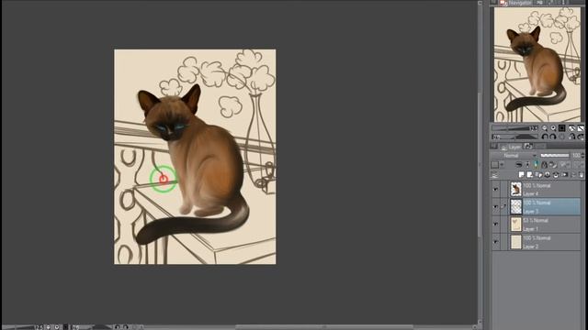This screenshot has height=330, width=588.
Task: Flip canvas view horizontally in Navigator
Action: tap(571, 137)
